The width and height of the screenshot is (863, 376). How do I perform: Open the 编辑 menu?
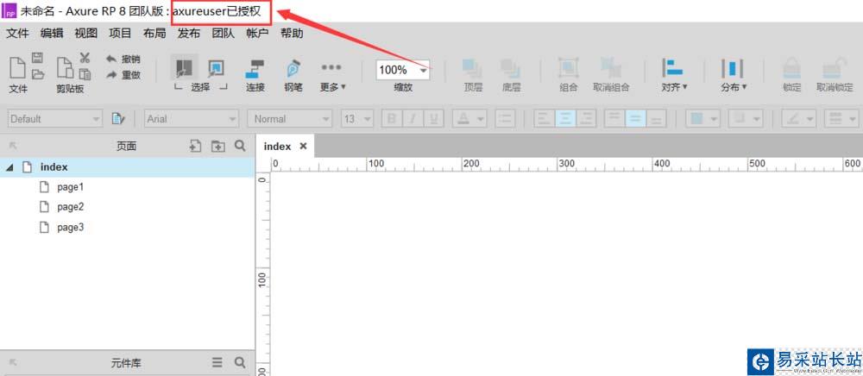[x=52, y=34]
